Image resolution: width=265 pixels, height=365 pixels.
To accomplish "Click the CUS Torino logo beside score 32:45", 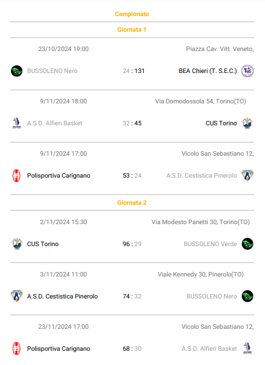I will pos(248,123).
